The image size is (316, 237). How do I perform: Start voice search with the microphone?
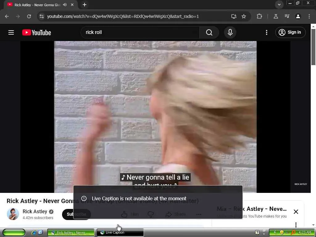(230, 32)
